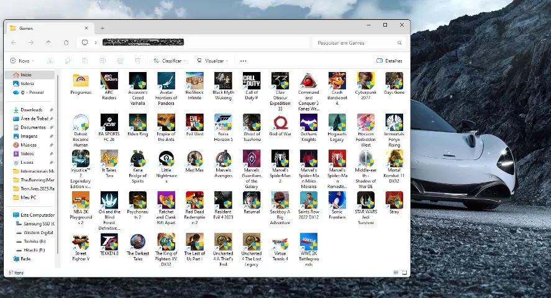
Task: Add a new tab with plus button
Action: [x=102, y=28]
